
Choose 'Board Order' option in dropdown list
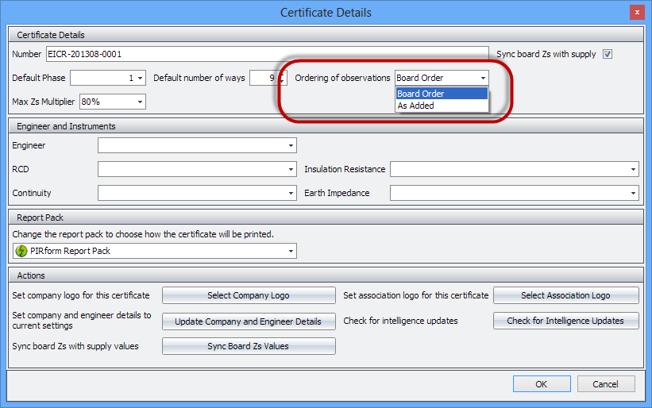point(420,94)
